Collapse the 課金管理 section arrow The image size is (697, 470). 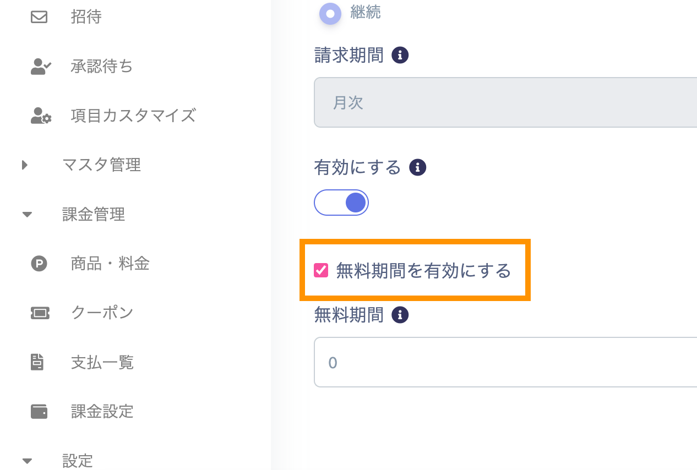27,214
